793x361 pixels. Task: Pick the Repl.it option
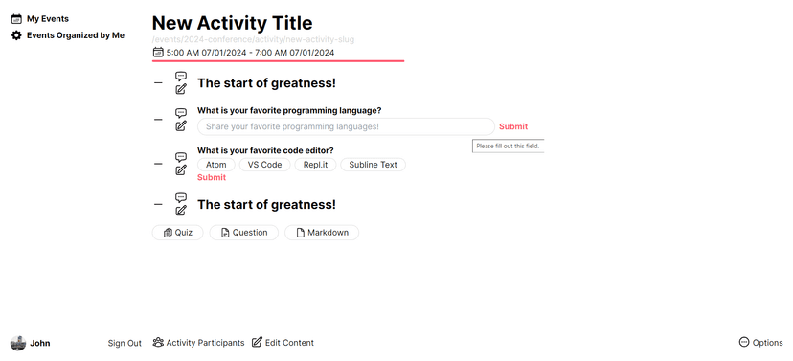(x=316, y=165)
